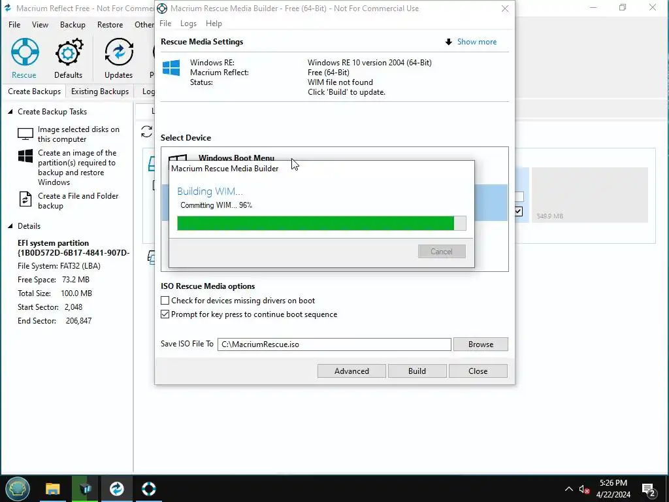Open View menu in Macrium Reflect

(x=40, y=25)
